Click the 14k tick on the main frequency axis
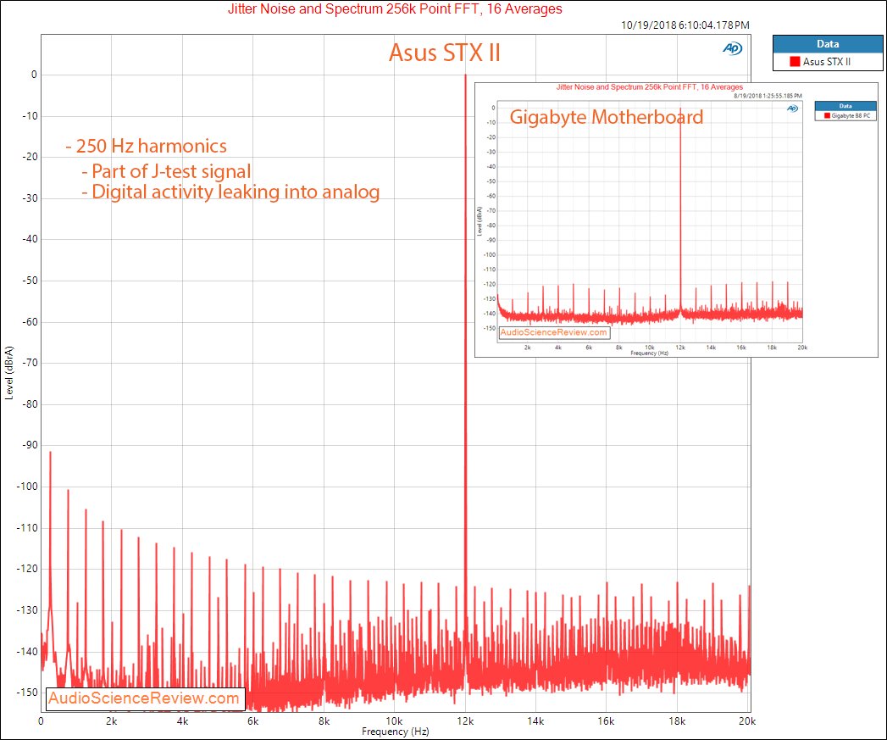 535,721
